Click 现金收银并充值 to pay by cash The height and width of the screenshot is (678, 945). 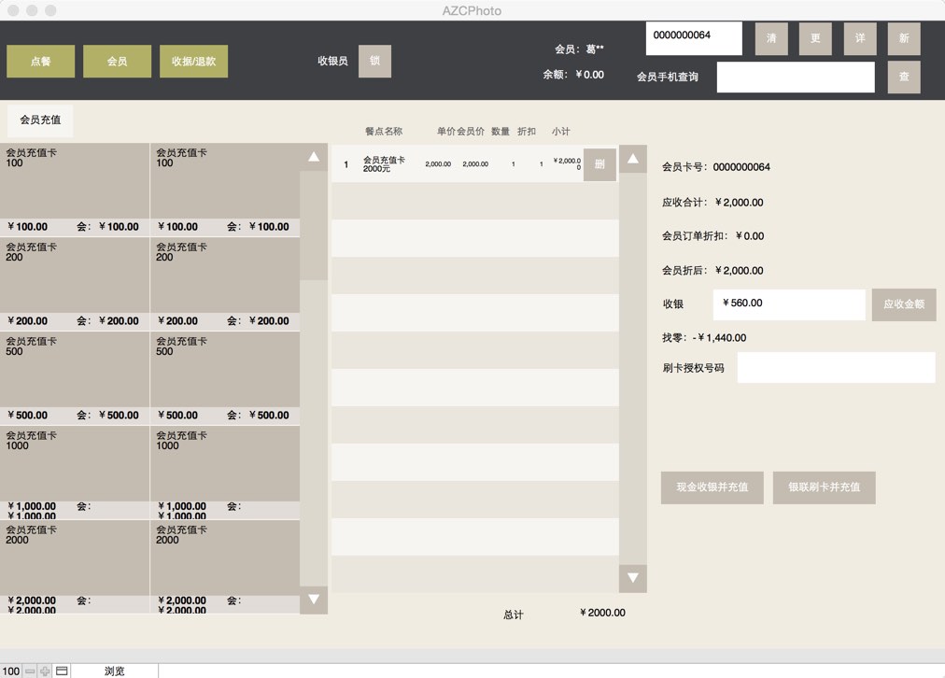pos(712,487)
